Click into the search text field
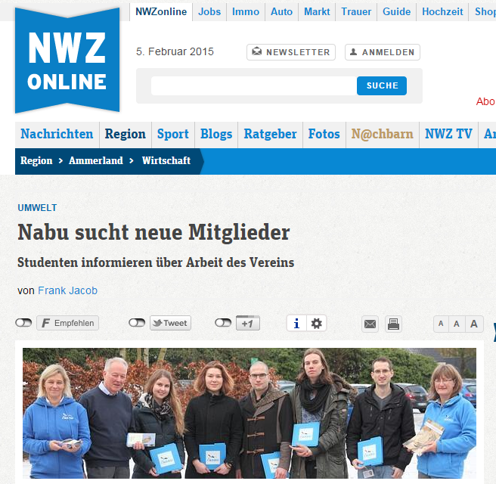Screen dimensions: 496x484 pos(254,85)
